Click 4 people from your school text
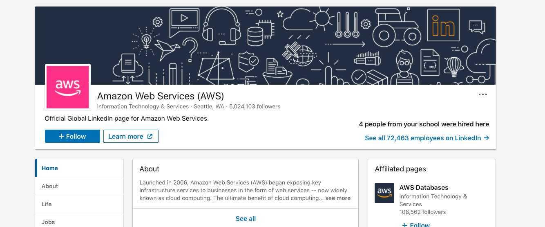545x227 pixels. [x=424, y=124]
